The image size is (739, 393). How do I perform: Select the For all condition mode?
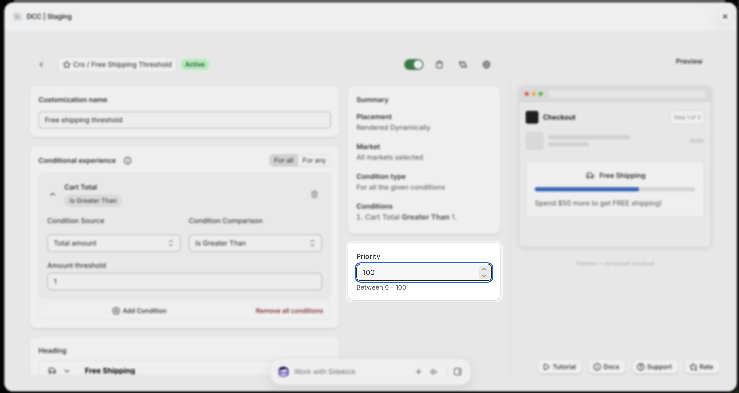click(x=284, y=161)
